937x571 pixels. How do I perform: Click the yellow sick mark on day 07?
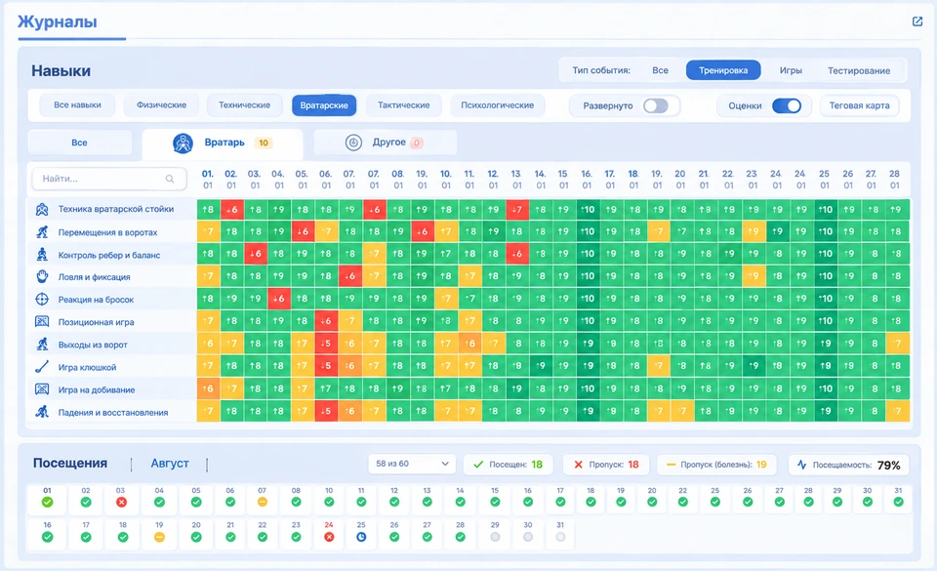pos(262,503)
